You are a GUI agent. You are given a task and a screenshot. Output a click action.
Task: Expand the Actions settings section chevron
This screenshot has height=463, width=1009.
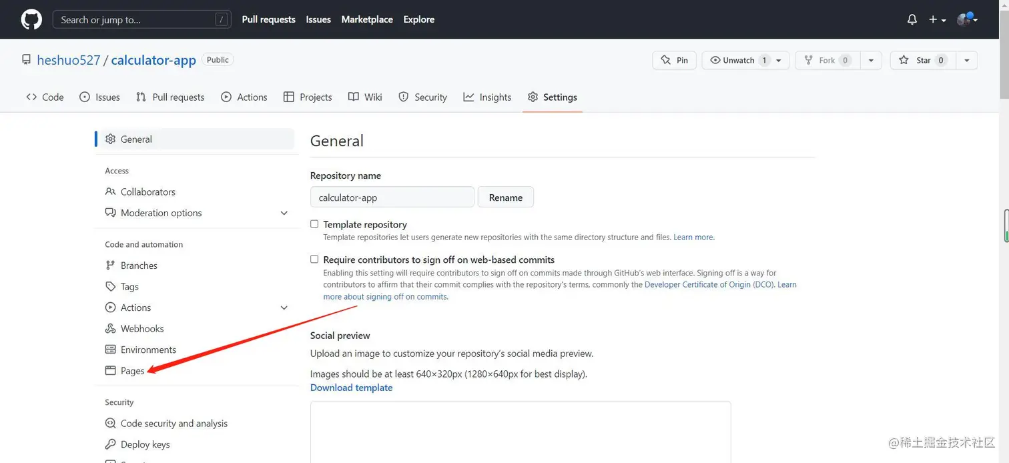[284, 308]
